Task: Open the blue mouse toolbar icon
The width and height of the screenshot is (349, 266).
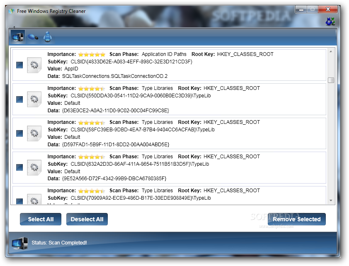Action: click(x=33, y=37)
